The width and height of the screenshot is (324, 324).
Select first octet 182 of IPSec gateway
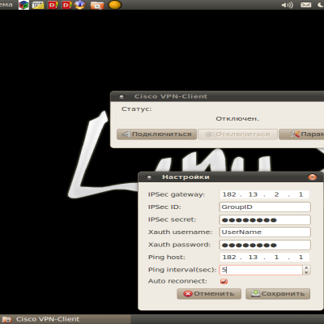coord(229,194)
